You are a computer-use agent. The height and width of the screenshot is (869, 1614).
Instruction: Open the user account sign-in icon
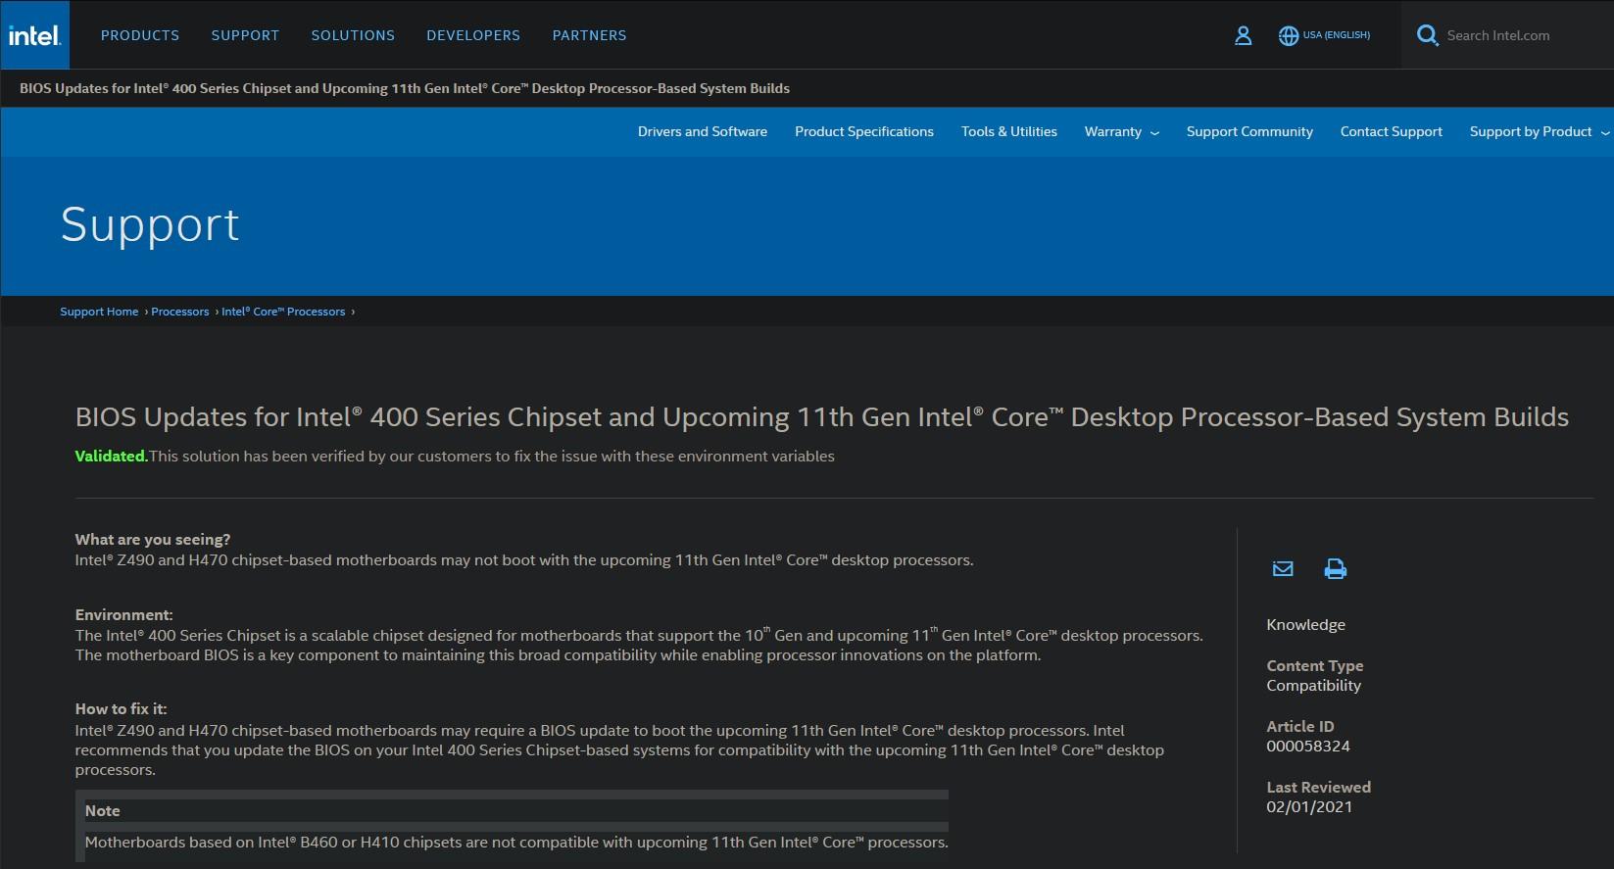click(1243, 35)
